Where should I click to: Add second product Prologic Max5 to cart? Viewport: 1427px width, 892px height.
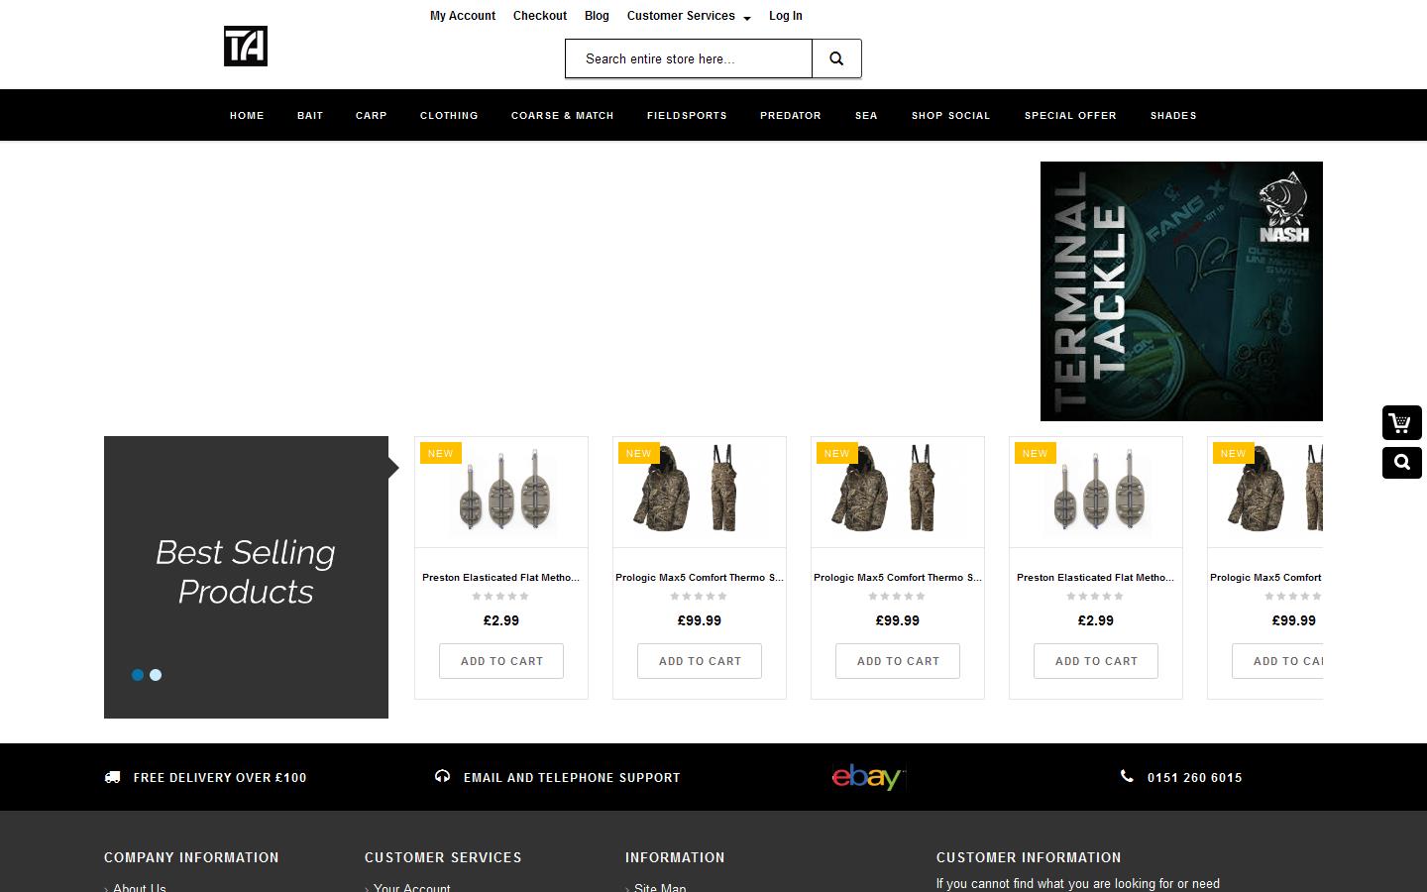coord(700,661)
